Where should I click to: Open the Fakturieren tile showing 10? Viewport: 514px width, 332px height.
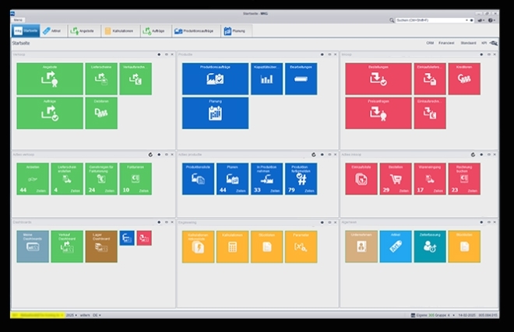click(x=136, y=178)
